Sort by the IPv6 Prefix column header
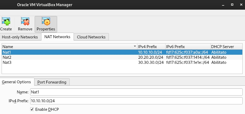245x114 pixels. tap(187, 47)
